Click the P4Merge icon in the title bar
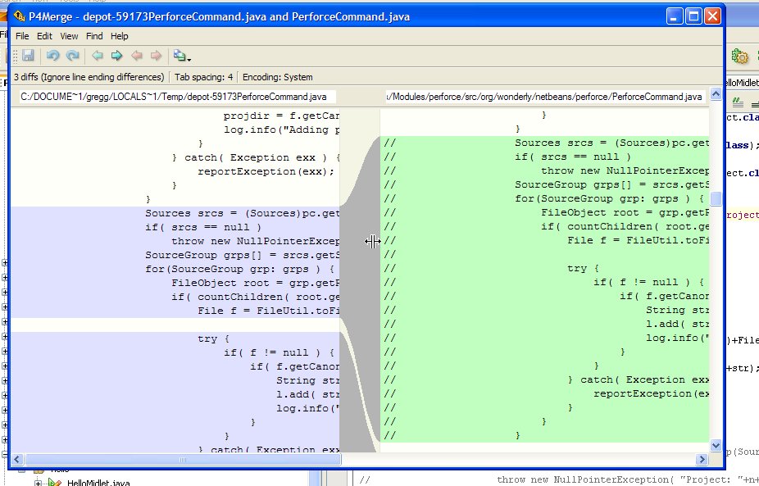This screenshot has height=486, width=759. tap(20, 16)
